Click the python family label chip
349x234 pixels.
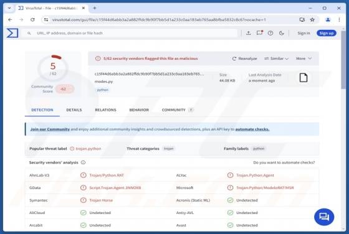pyautogui.click(x=259, y=149)
